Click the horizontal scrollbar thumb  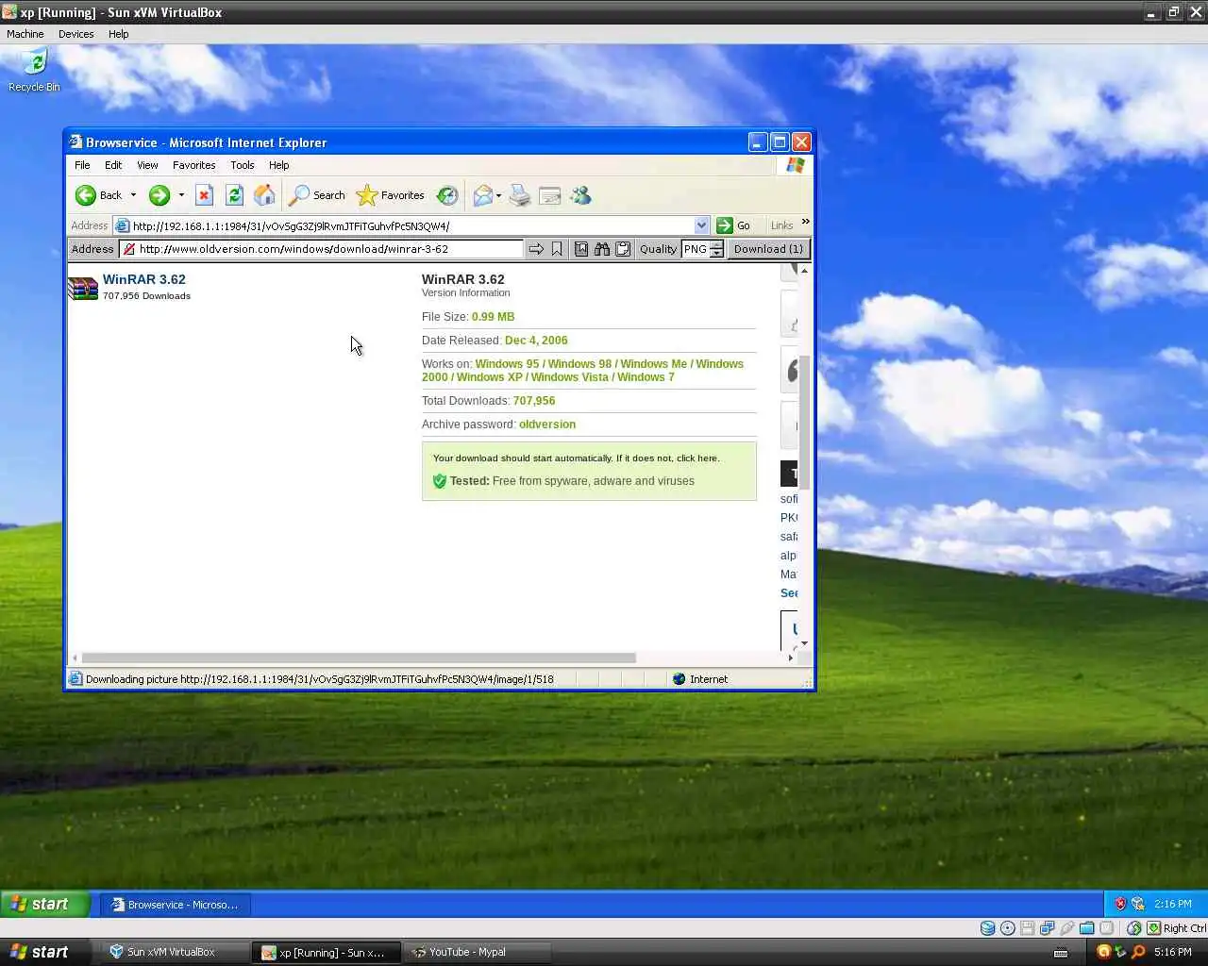pos(359,658)
